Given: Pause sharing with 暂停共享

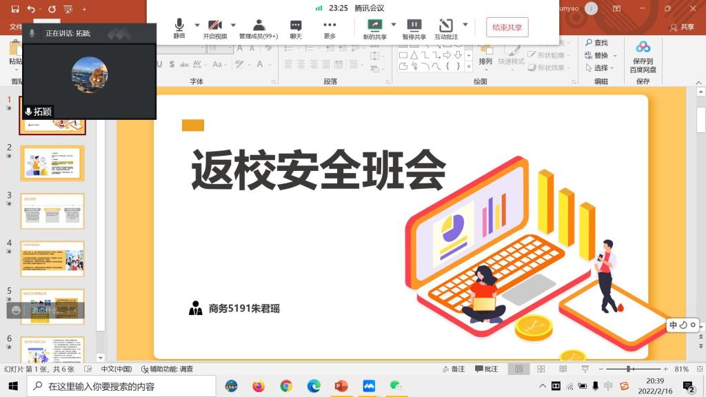Looking at the screenshot, I should click(x=414, y=28).
